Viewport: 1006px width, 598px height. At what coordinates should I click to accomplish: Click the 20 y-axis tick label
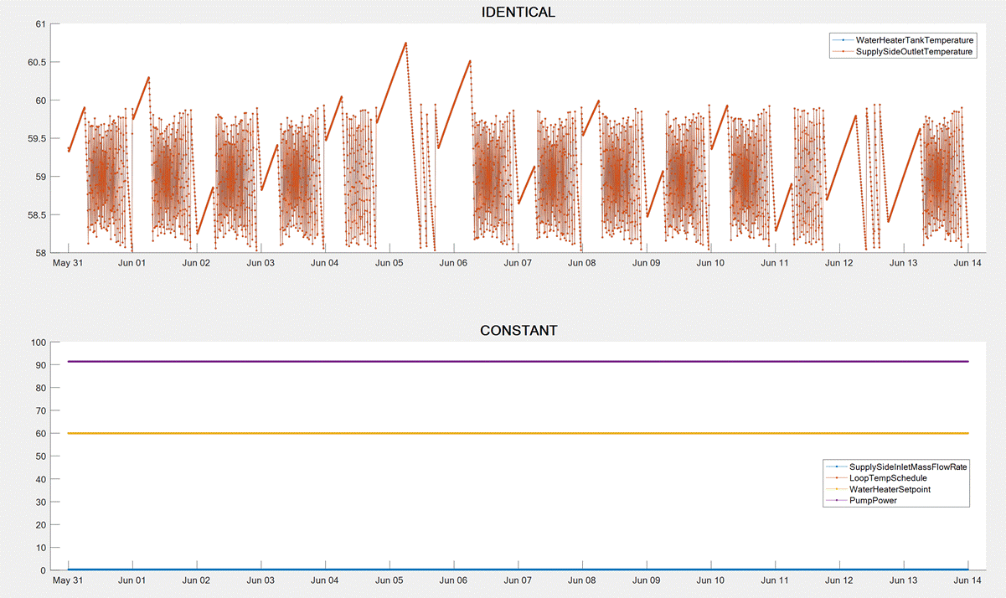coord(42,525)
